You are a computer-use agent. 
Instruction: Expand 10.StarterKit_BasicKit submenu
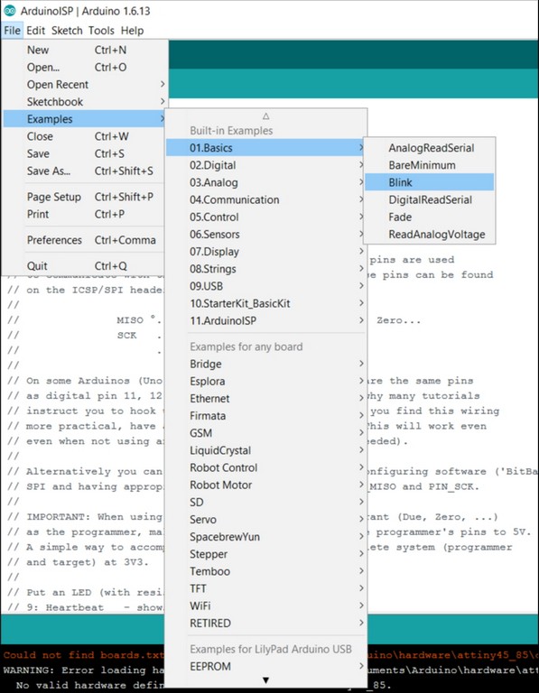pyautogui.click(x=265, y=303)
